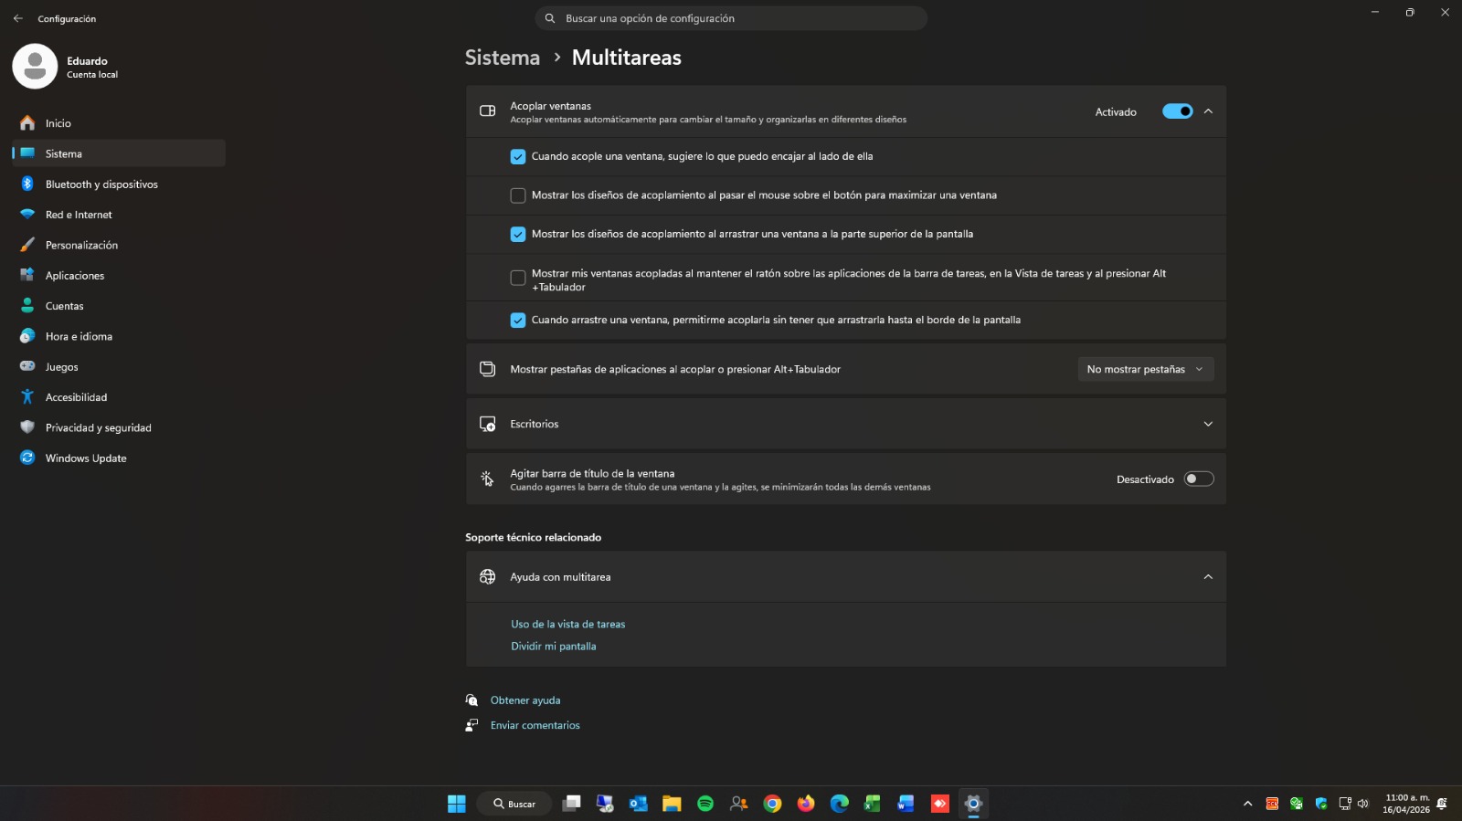Turn off the Acoplar ventanas toggle

tap(1177, 111)
